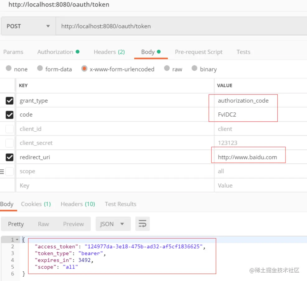Enable the client_secret row checkbox
The height and width of the screenshot is (281, 307).
9,143
